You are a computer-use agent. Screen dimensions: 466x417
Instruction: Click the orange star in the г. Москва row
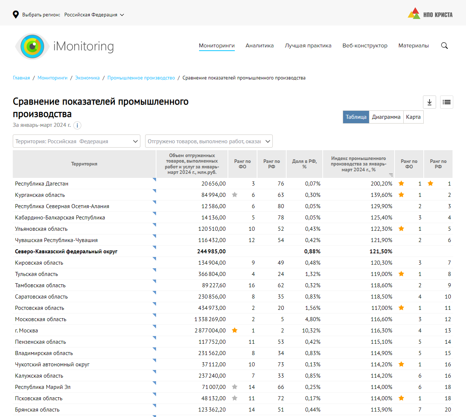[235, 330]
